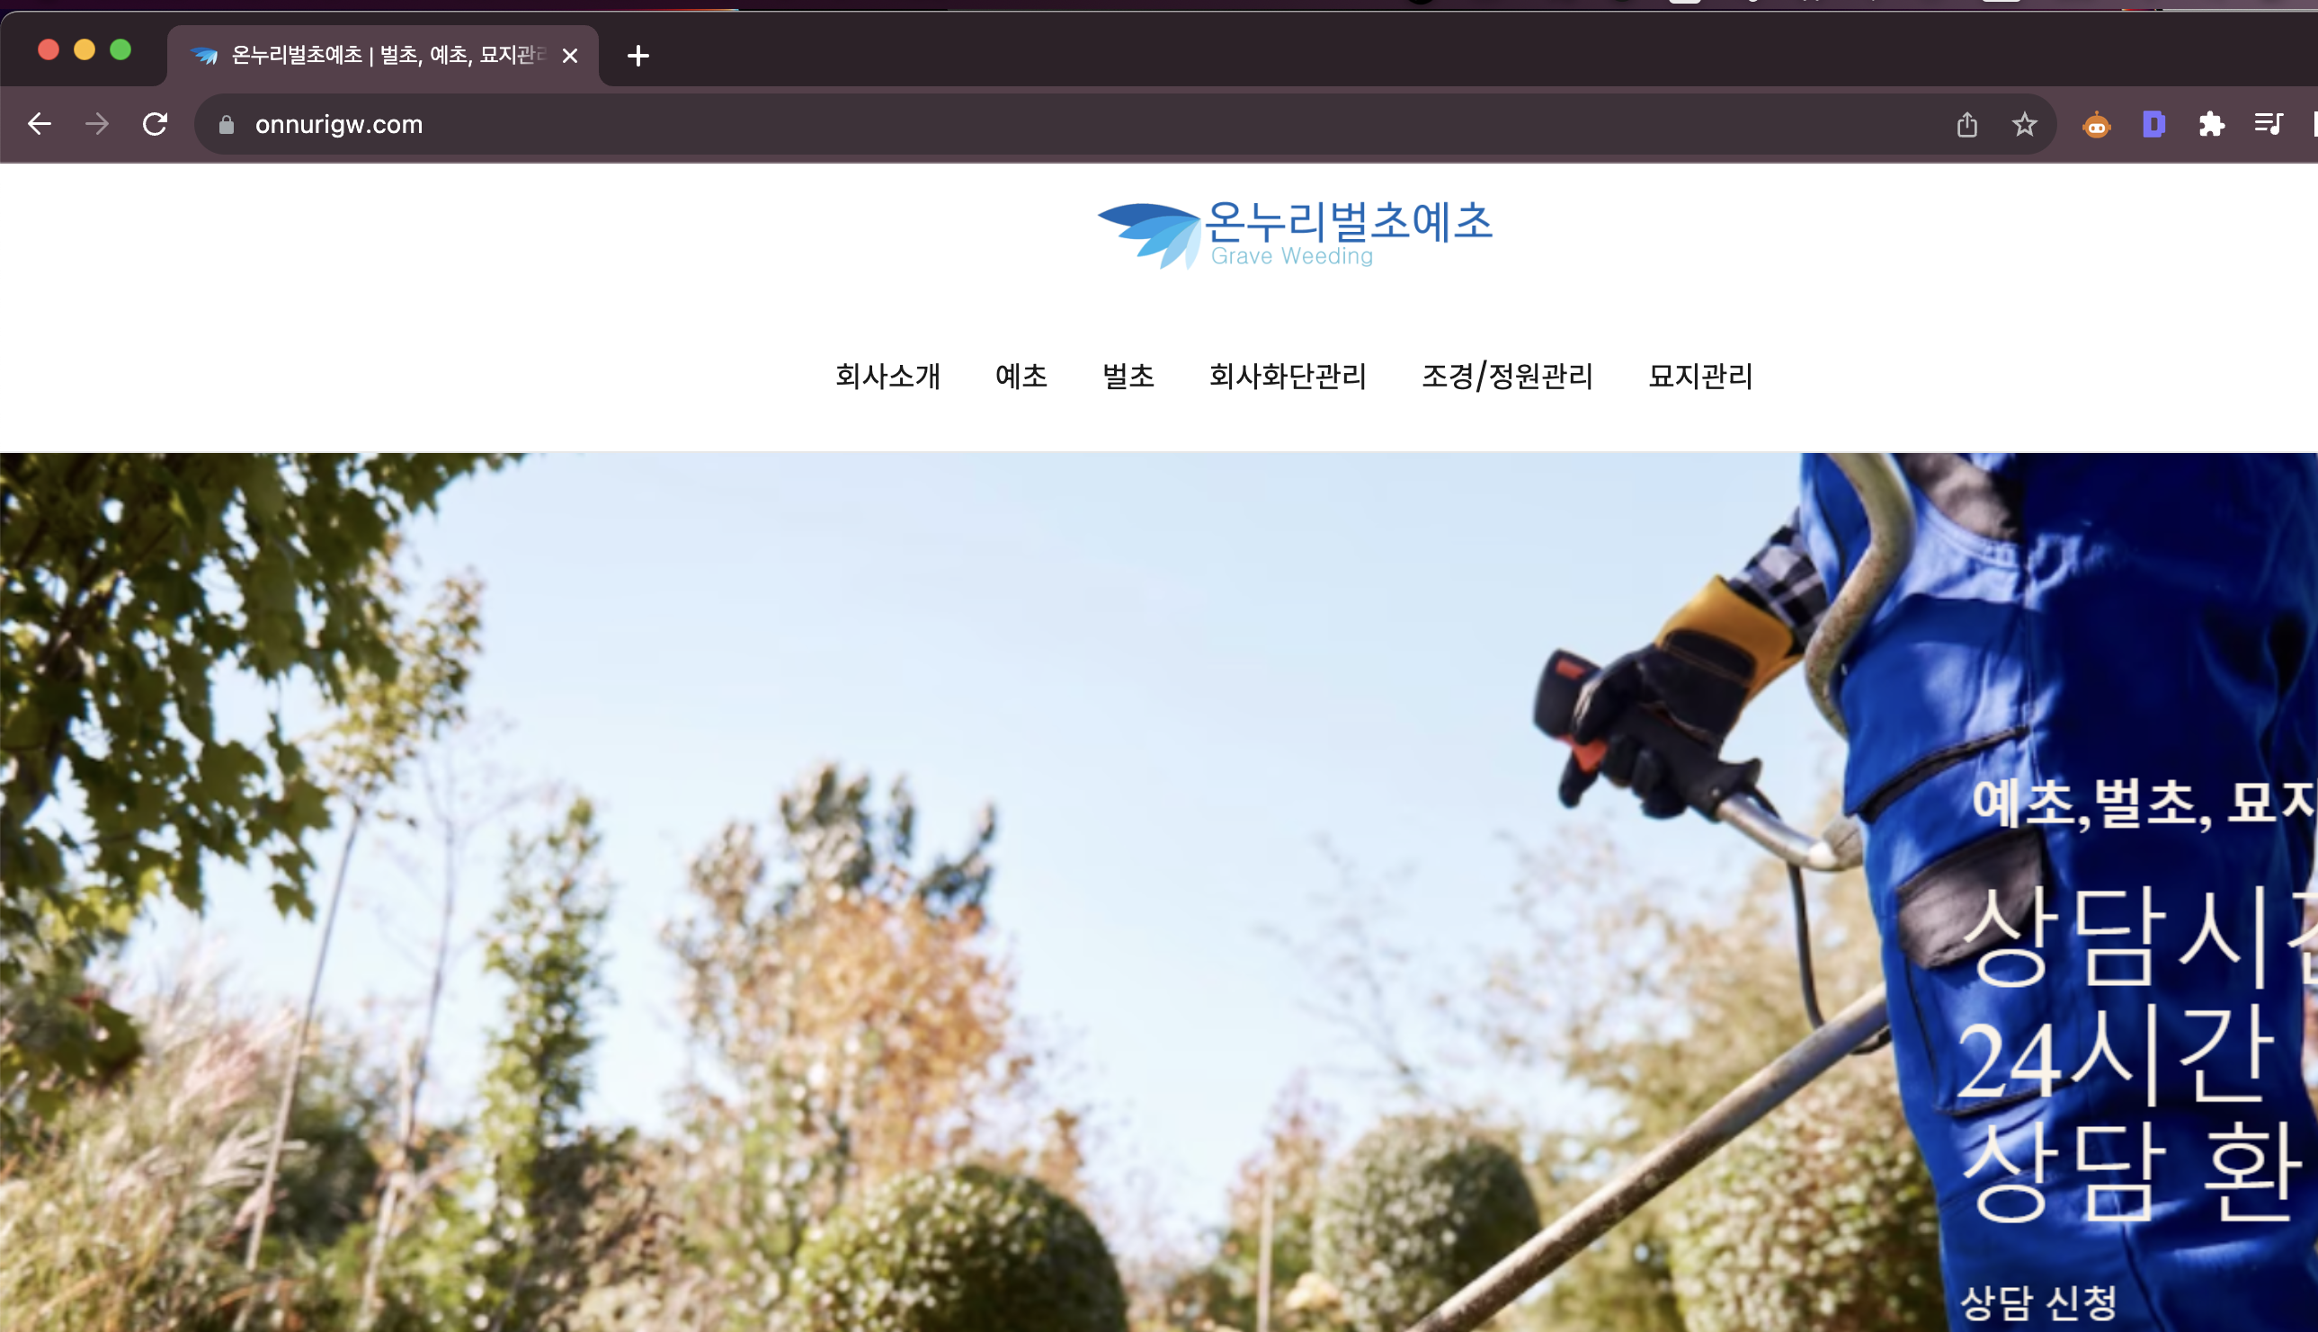Viewport: 2318px width, 1332px height.
Task: Go to the 예초 menu page
Action: (1021, 376)
